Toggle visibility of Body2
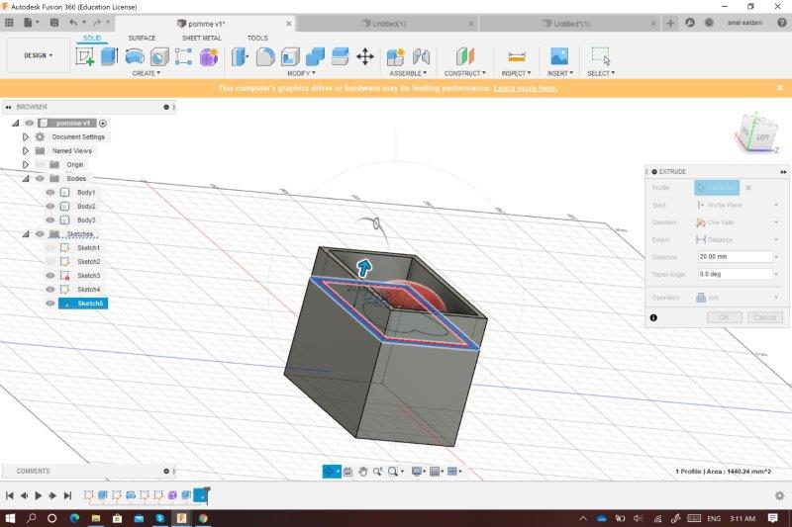The width and height of the screenshot is (792, 527). point(50,207)
